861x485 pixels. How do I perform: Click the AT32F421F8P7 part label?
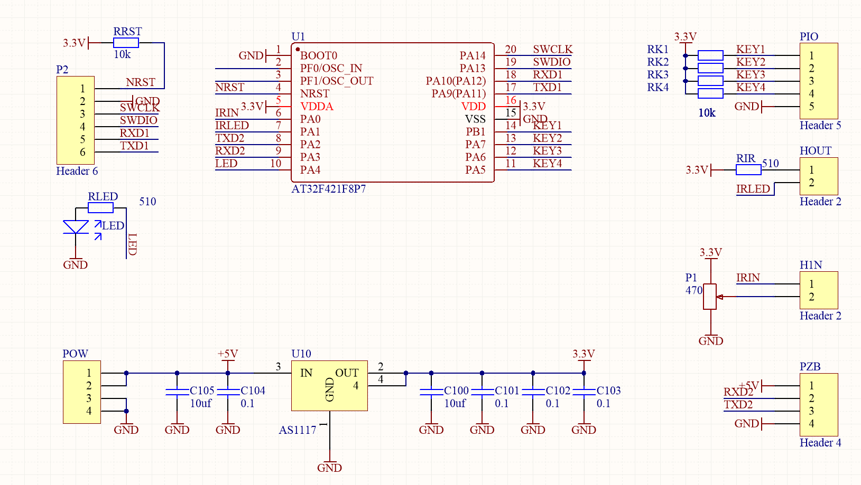(x=329, y=188)
